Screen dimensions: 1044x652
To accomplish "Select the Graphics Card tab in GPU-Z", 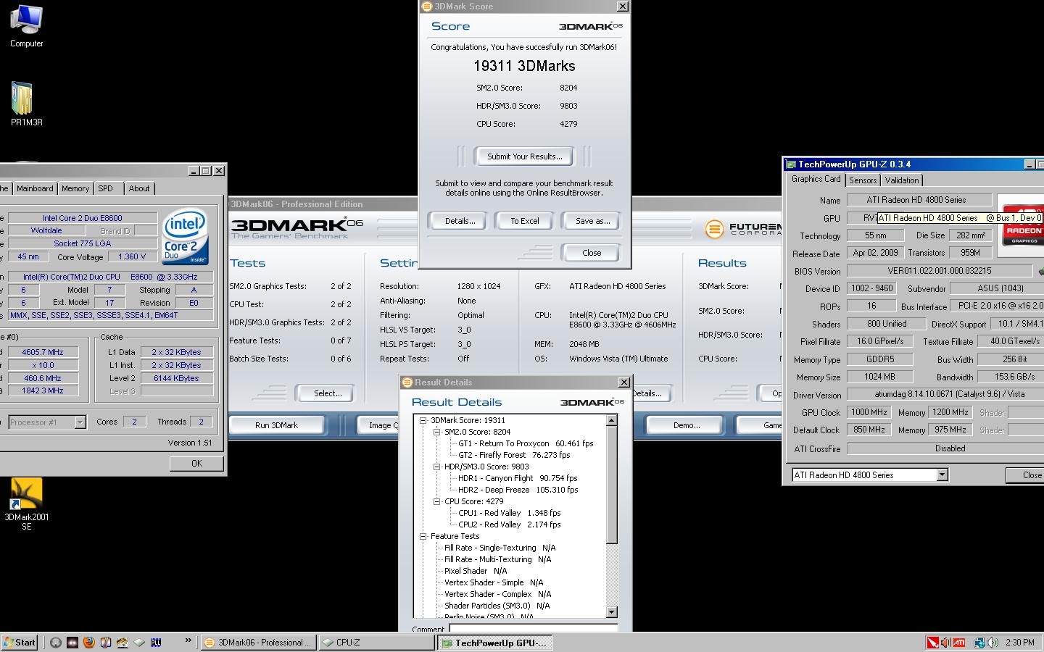I will (x=816, y=179).
